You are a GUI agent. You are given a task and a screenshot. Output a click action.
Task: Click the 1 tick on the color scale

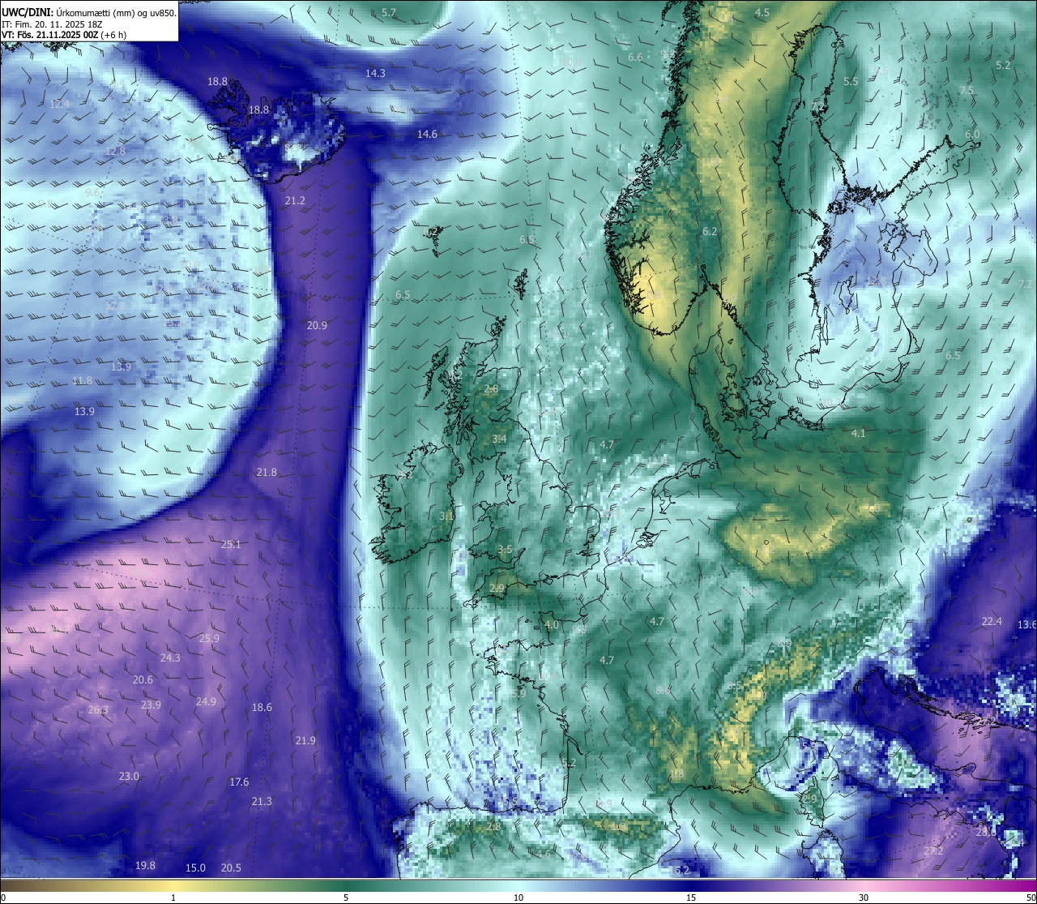point(173,898)
